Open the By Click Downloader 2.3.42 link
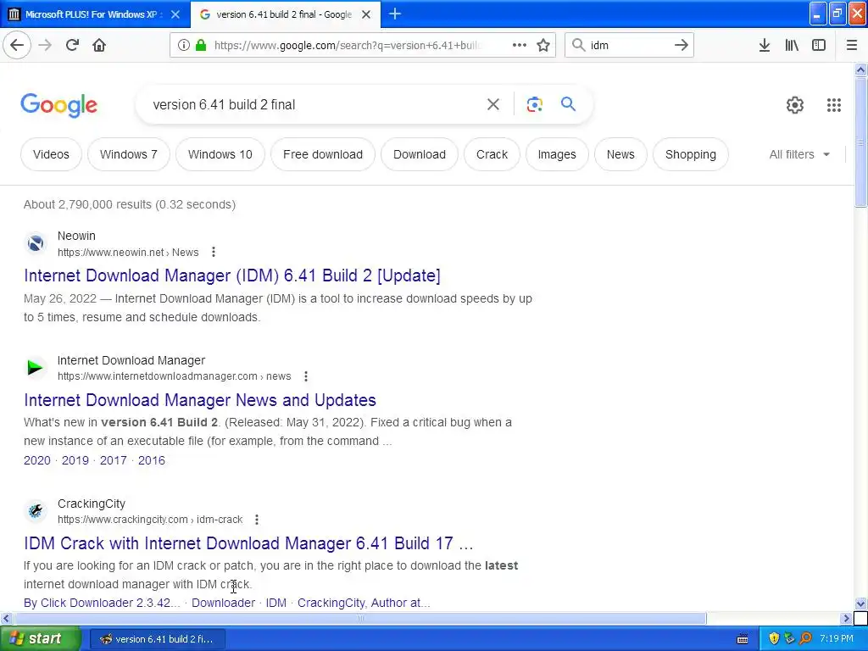Viewport: 868px width, 651px height. tap(102, 603)
